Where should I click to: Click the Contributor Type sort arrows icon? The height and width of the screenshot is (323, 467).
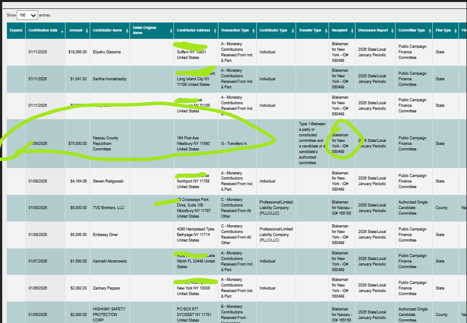click(x=292, y=31)
